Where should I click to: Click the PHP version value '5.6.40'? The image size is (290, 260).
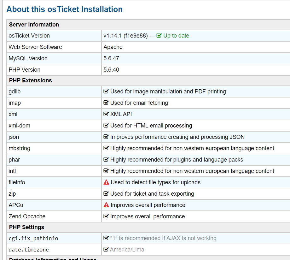(111, 70)
